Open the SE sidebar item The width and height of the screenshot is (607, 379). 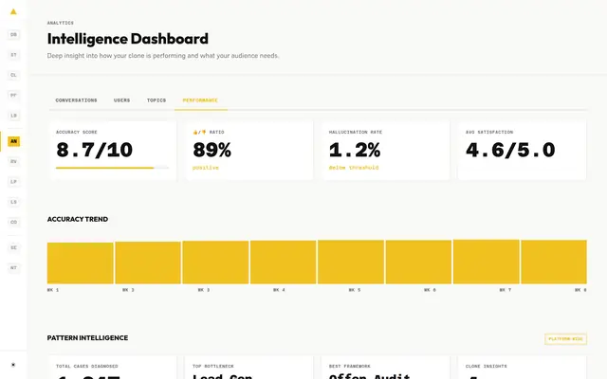pyautogui.click(x=13, y=247)
